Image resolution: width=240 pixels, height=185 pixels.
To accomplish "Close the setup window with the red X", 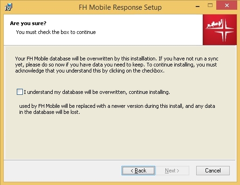I will point(227,5).
